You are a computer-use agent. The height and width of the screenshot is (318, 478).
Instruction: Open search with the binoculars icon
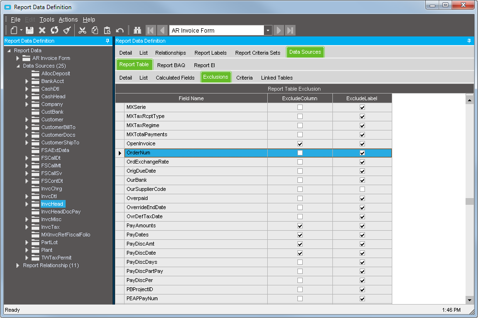click(x=137, y=30)
